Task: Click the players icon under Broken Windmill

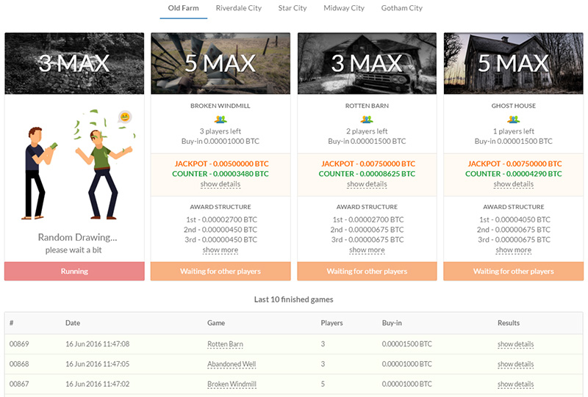Action: pyautogui.click(x=220, y=120)
